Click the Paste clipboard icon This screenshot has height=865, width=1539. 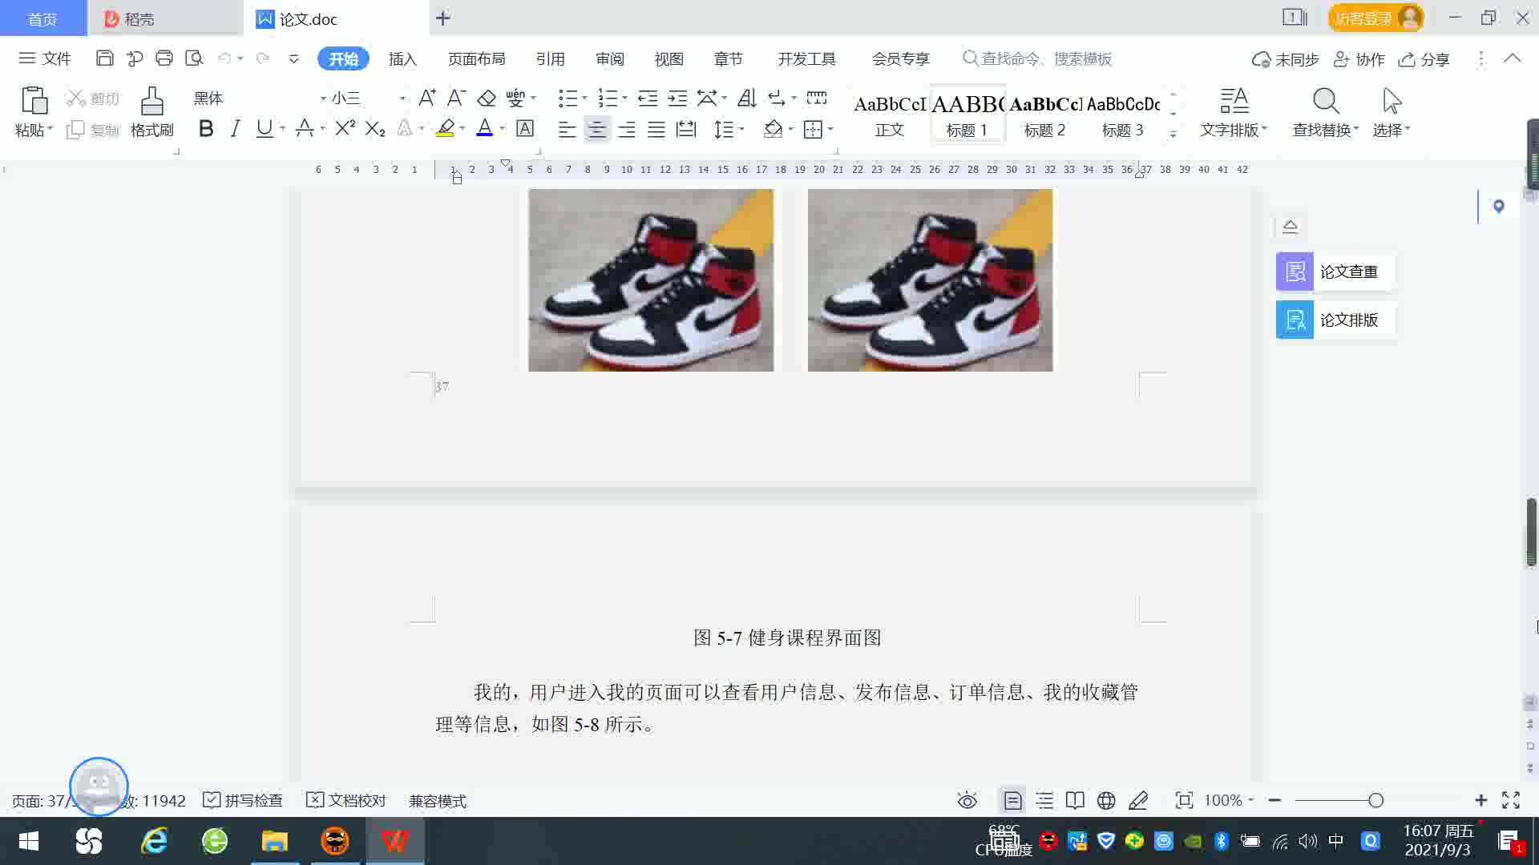tap(34, 102)
